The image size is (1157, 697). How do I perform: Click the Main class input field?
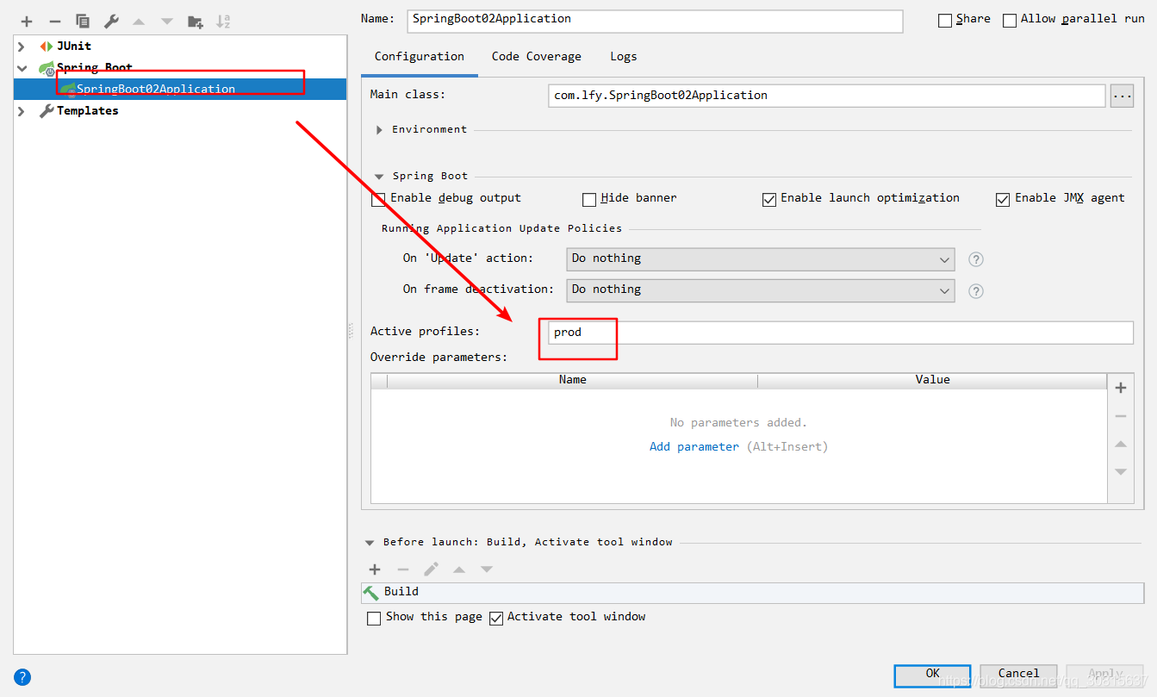[826, 96]
